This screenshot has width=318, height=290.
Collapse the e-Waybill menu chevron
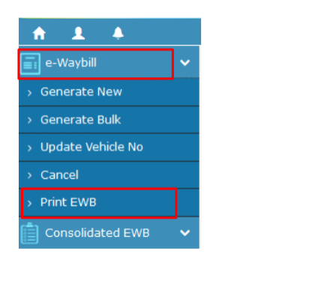185,62
